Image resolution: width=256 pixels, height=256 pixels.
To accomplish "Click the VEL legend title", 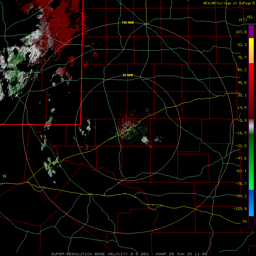I will tap(250, 17).
